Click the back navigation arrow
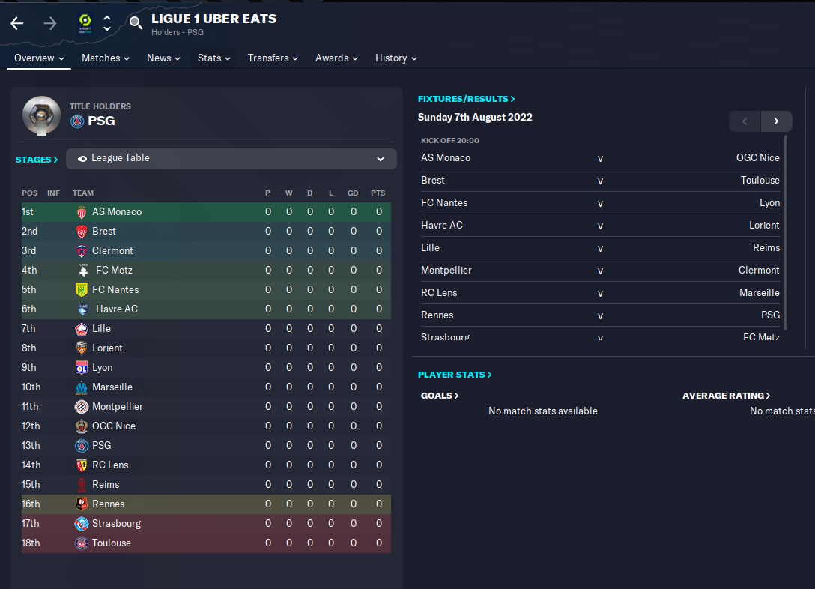 coord(16,23)
